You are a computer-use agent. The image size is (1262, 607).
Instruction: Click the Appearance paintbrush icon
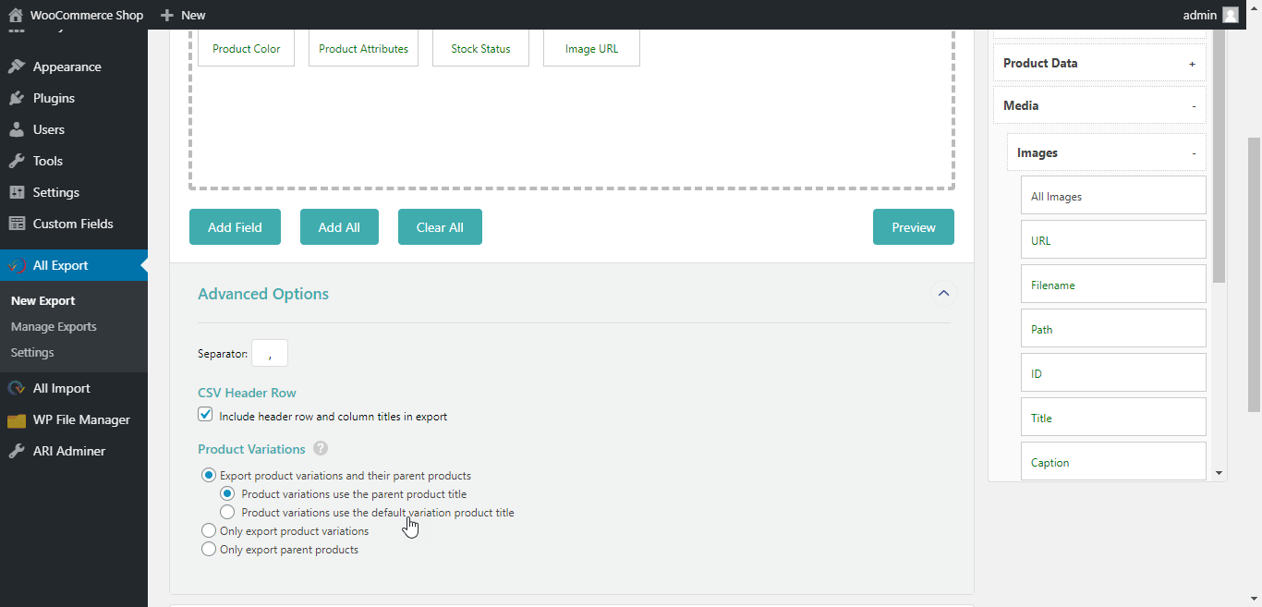[x=17, y=67]
